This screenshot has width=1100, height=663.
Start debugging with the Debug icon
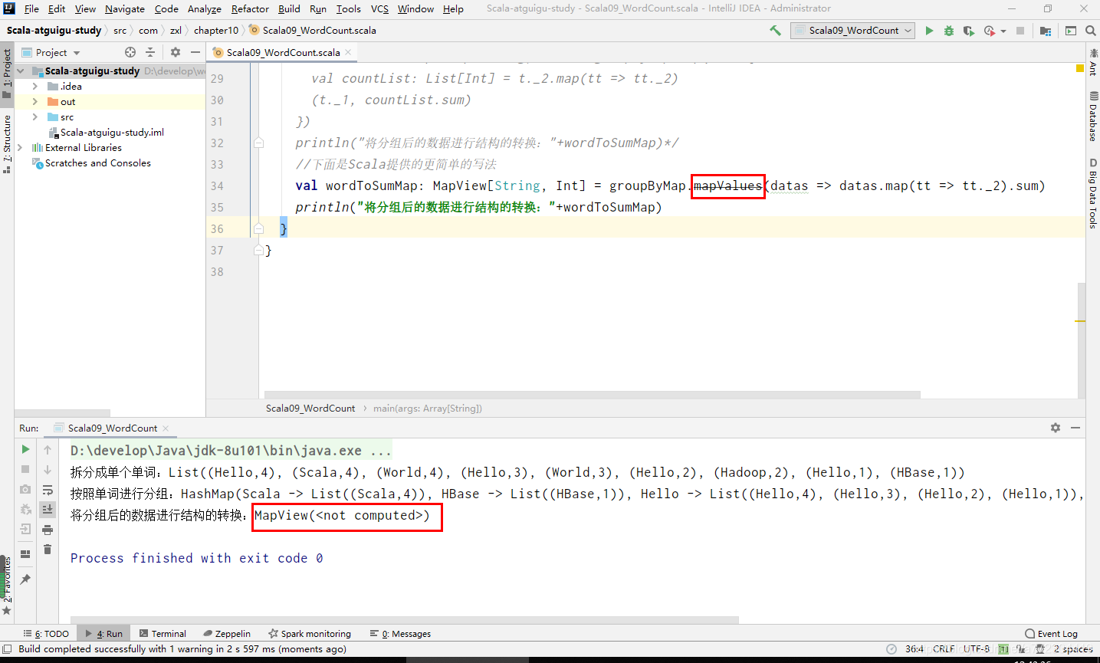click(x=948, y=30)
